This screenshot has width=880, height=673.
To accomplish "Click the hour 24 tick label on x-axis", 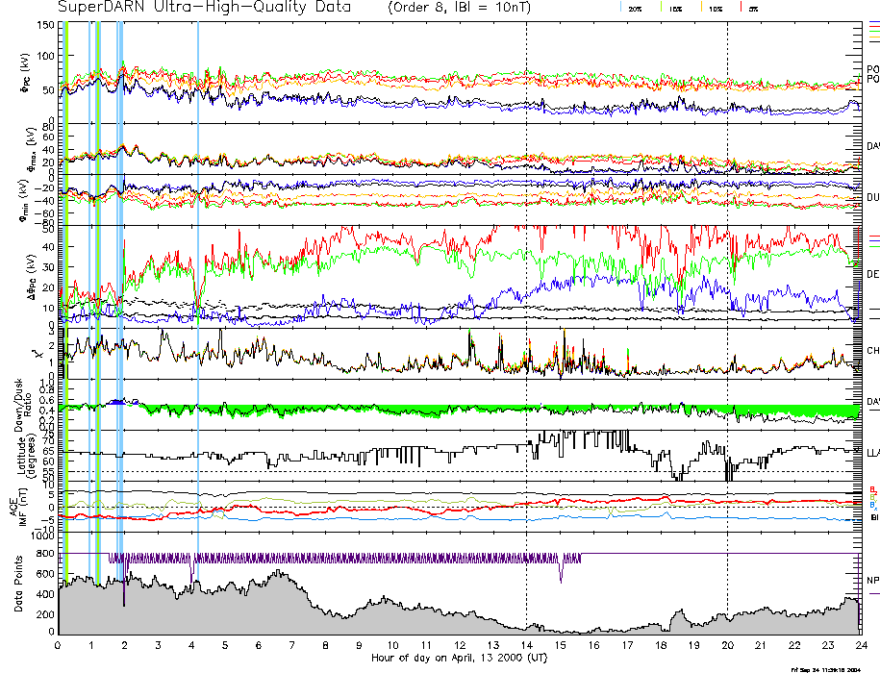I will (860, 645).
